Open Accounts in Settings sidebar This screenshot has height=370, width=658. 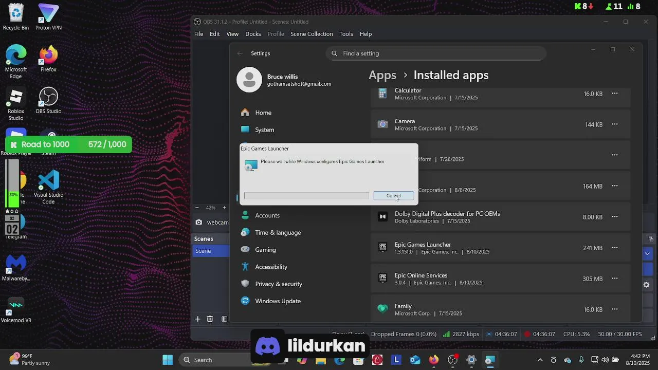pyautogui.click(x=267, y=215)
